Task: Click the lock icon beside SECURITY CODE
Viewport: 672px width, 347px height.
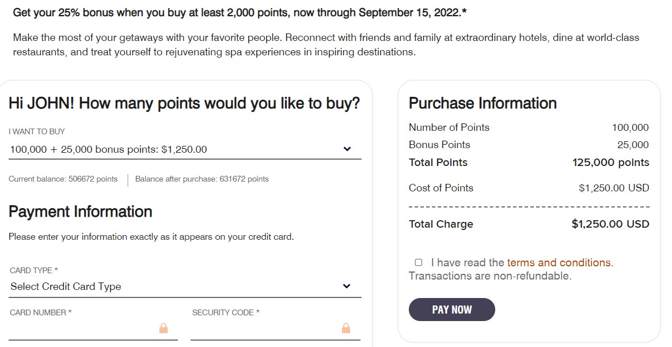Action: 346,328
